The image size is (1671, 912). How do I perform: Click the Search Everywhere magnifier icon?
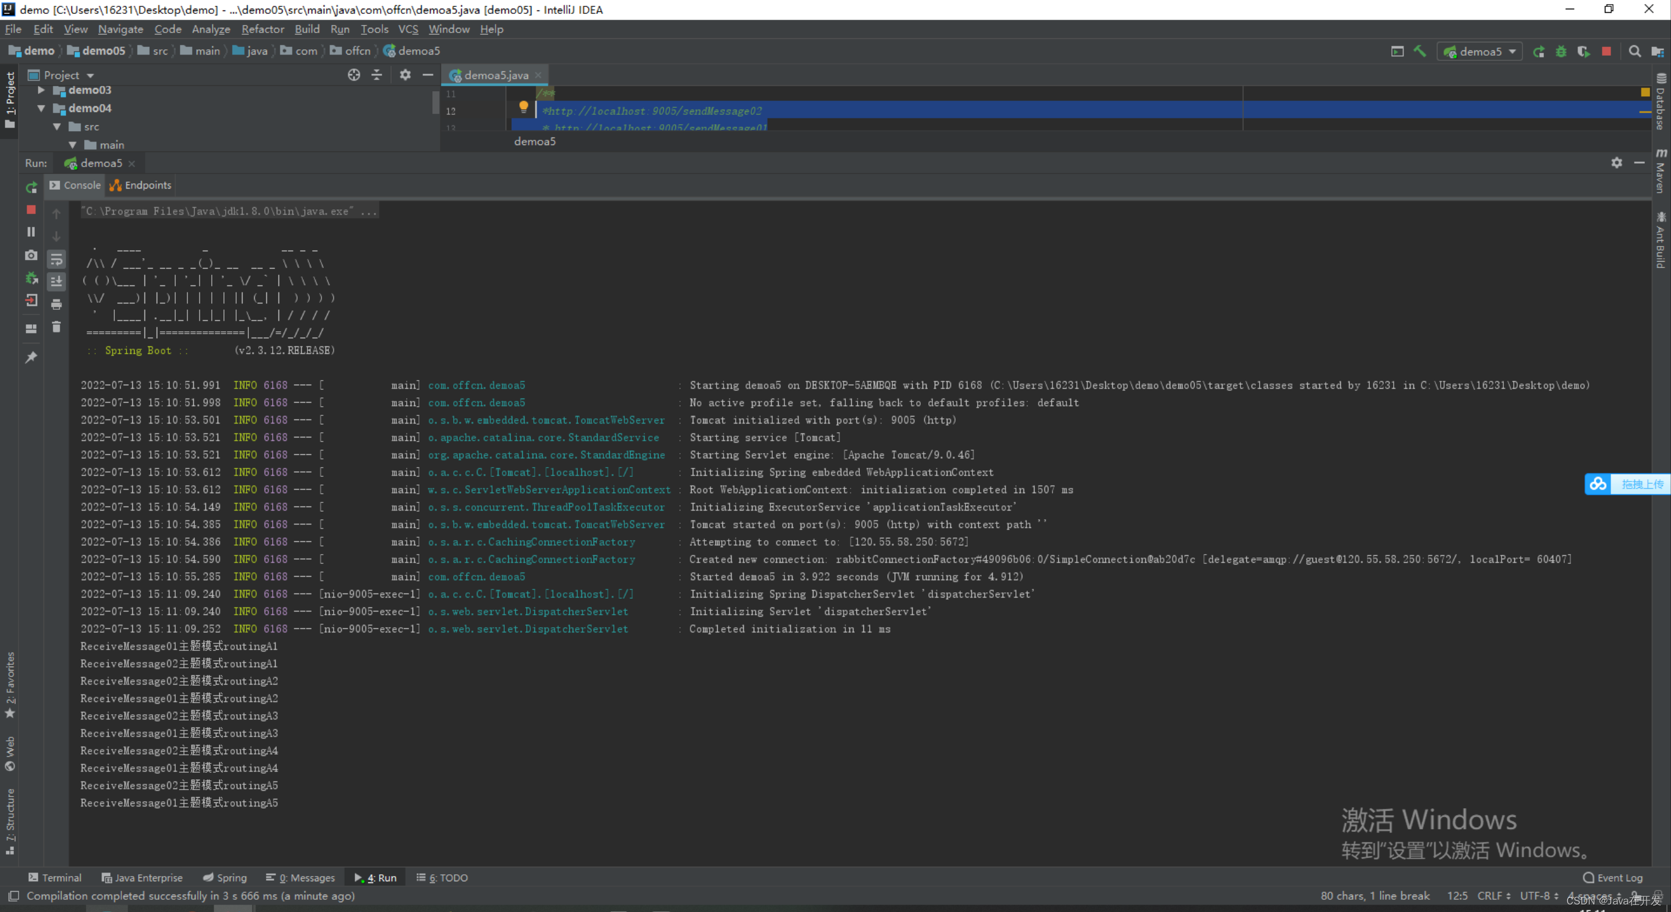[x=1634, y=51]
